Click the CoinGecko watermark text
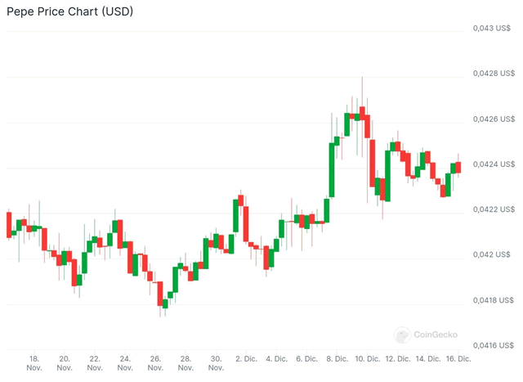 (436, 335)
